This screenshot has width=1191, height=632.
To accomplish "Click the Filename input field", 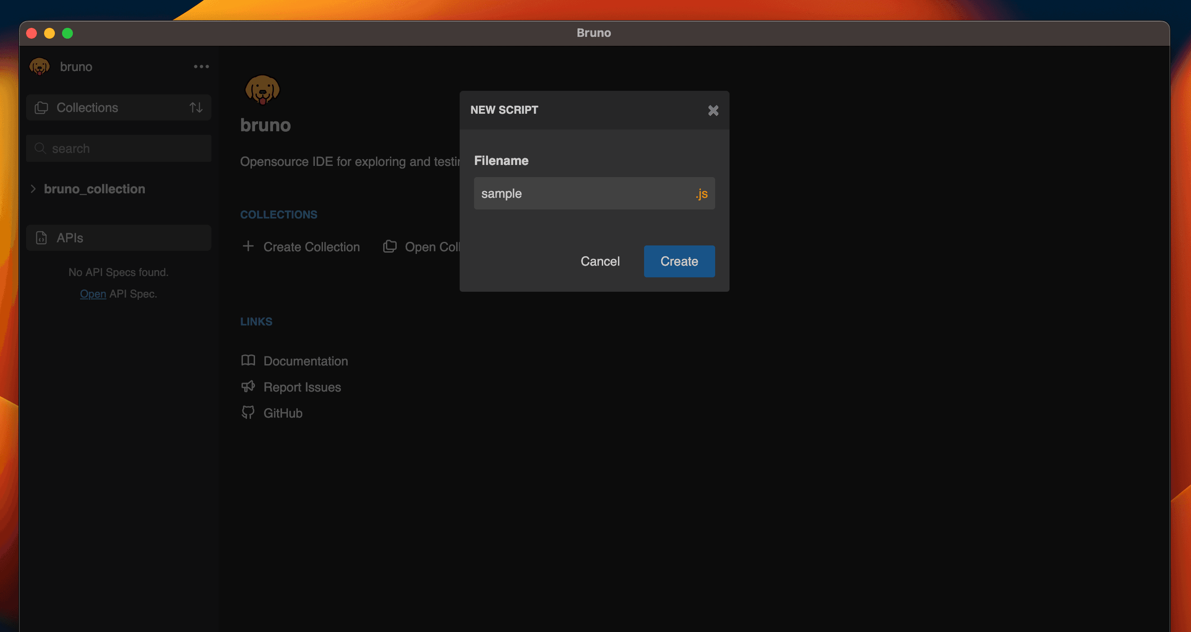I will click(582, 193).
